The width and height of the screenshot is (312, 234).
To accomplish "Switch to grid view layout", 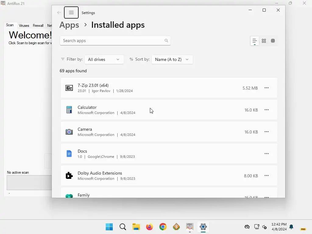I will [264, 41].
